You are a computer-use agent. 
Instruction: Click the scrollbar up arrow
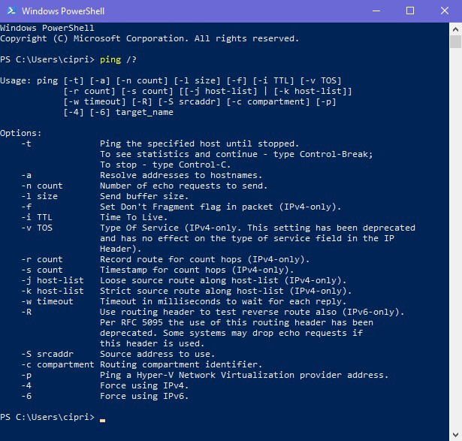point(455,29)
